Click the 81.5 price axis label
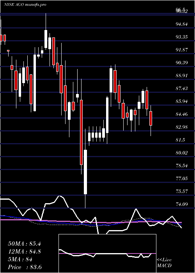 (180, 140)
